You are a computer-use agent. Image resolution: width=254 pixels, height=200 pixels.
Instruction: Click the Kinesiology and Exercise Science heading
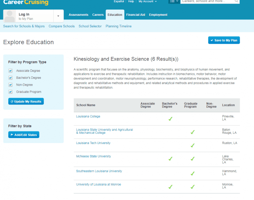coord(126,59)
